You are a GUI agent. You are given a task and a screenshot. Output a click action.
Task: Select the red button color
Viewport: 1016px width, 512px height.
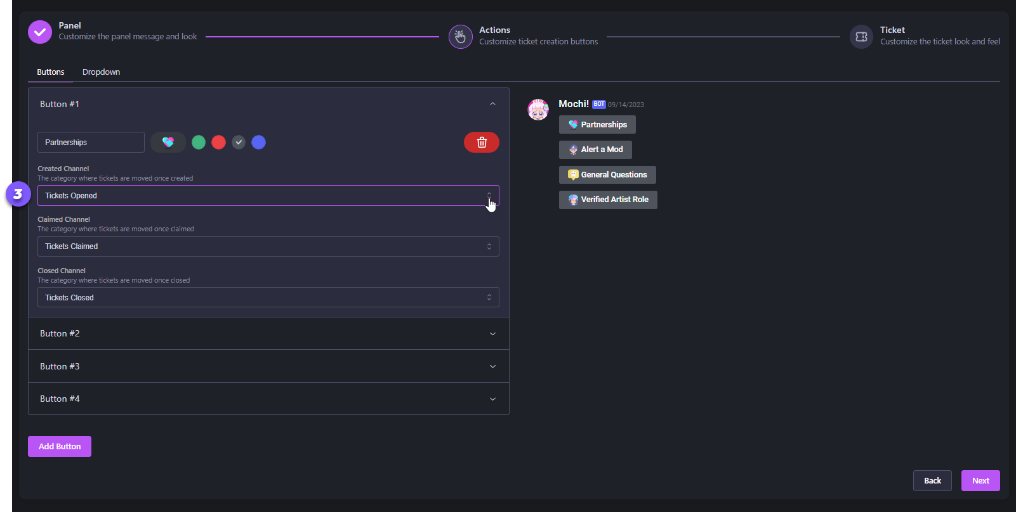click(x=218, y=143)
